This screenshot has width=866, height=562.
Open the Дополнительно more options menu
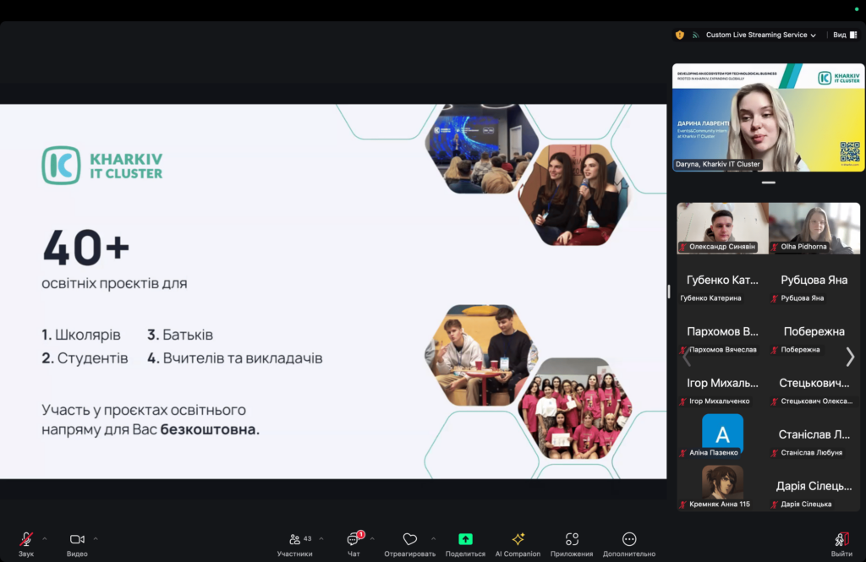629,543
